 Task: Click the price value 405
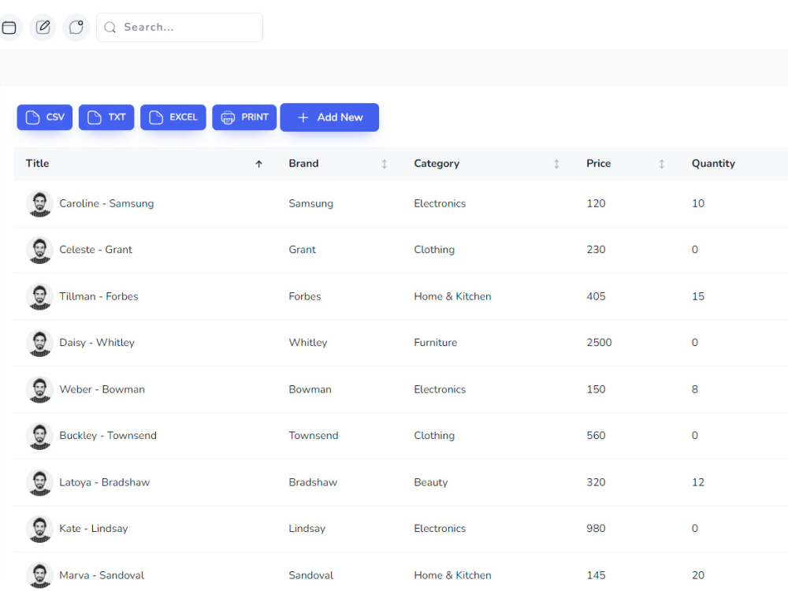[x=596, y=296]
